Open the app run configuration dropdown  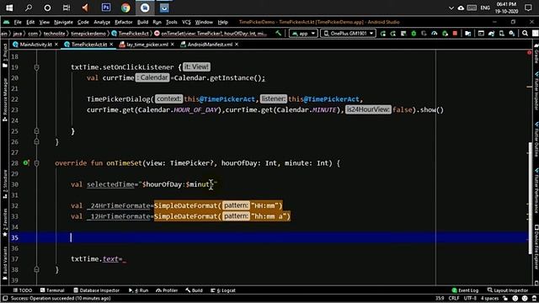click(303, 34)
